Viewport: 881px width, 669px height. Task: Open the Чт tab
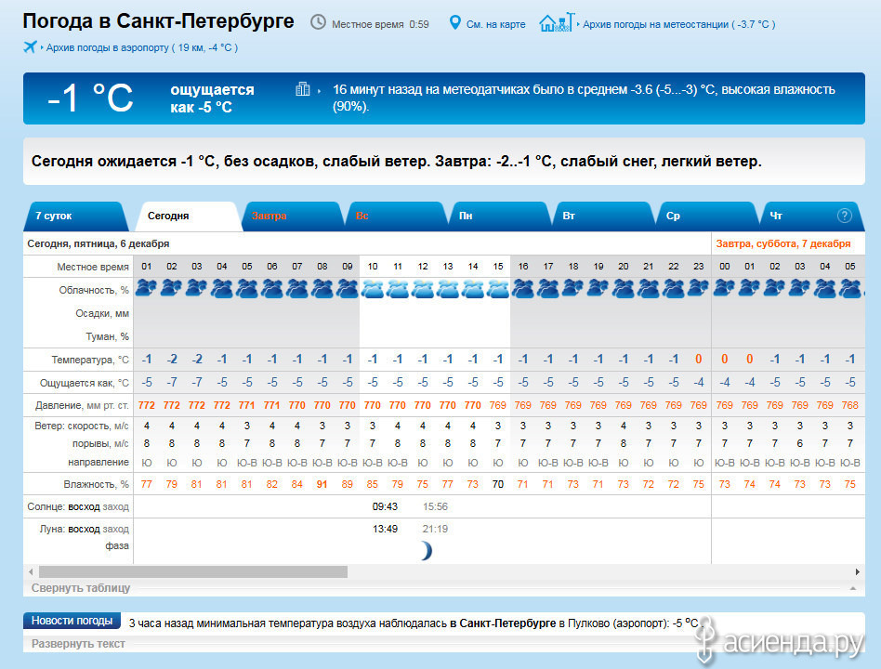tap(812, 216)
